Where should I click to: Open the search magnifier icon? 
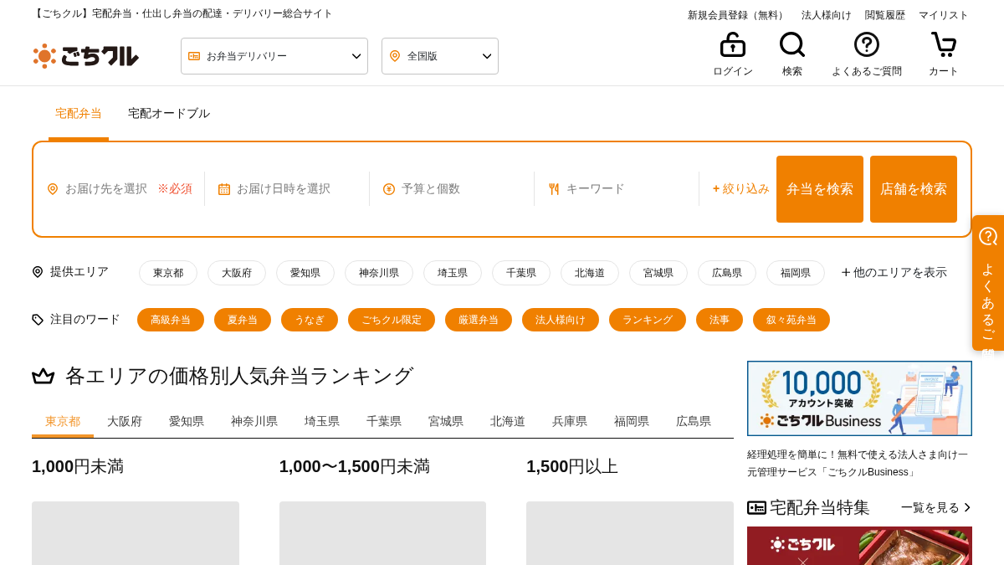(x=792, y=44)
